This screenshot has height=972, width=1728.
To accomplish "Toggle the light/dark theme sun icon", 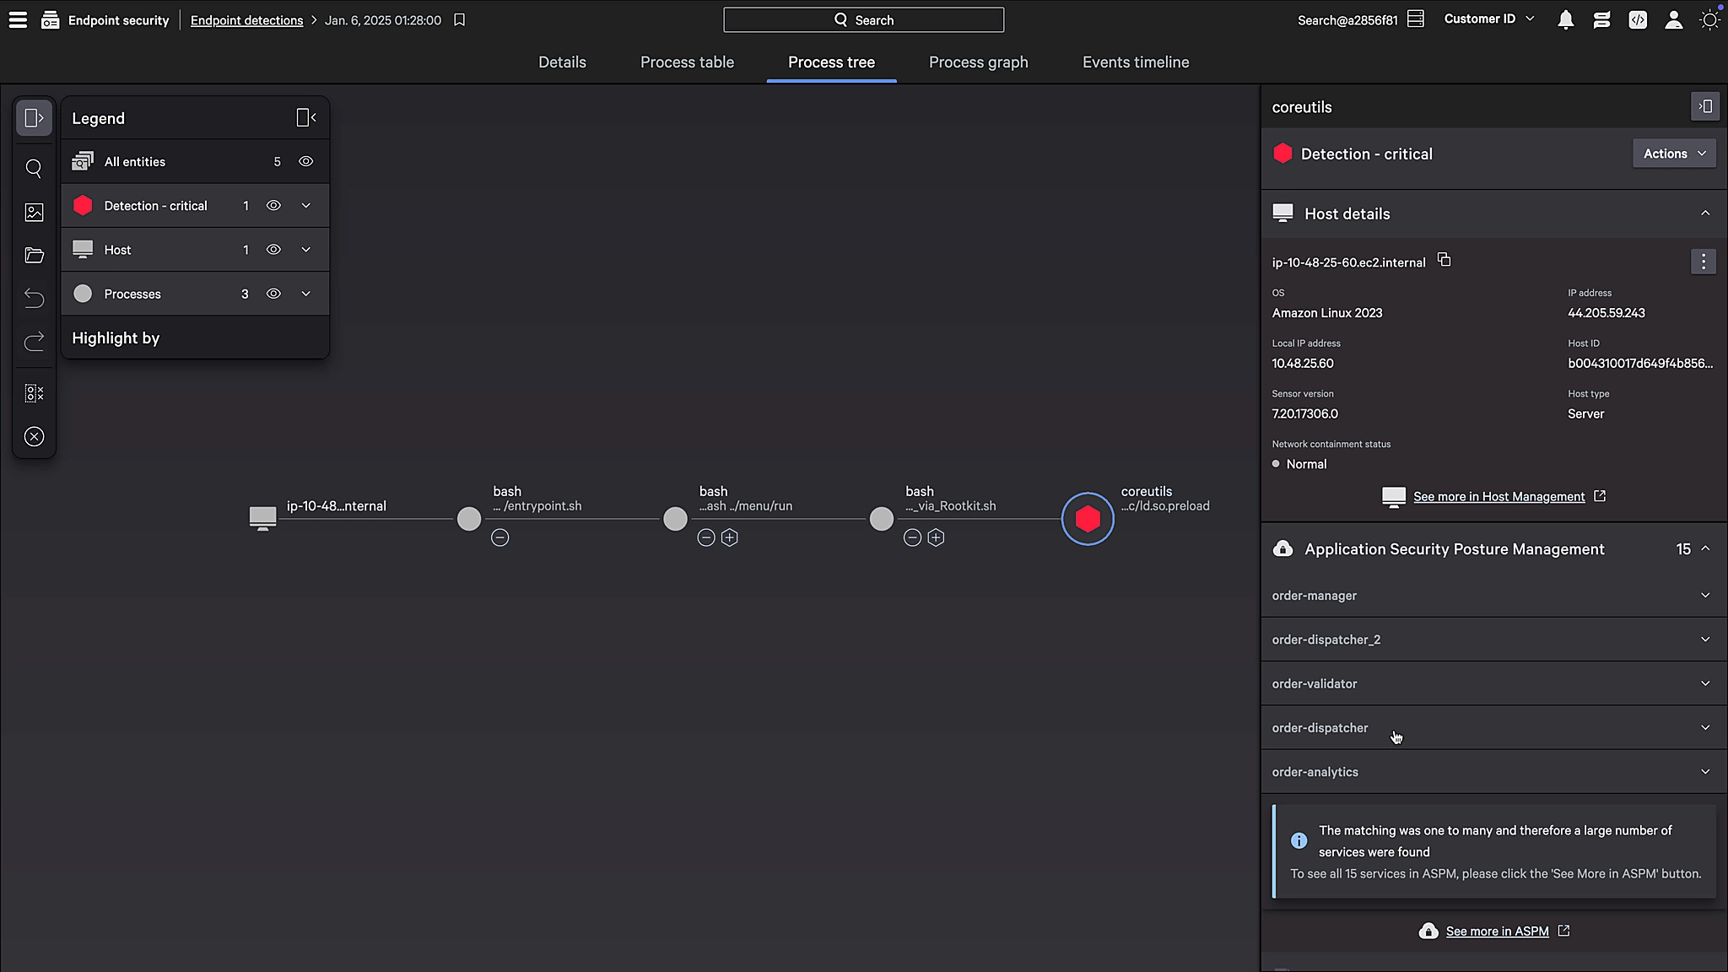I will pos(1709,19).
